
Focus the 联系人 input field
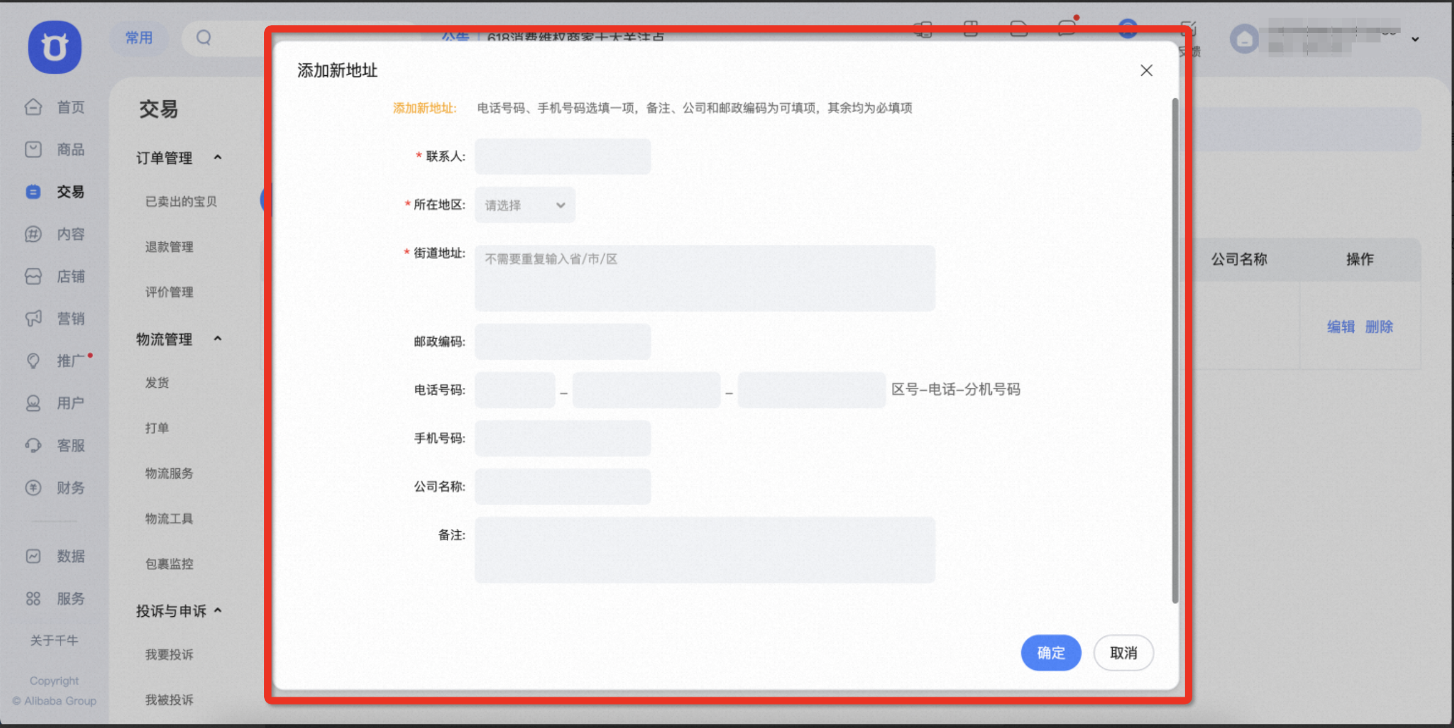point(563,156)
